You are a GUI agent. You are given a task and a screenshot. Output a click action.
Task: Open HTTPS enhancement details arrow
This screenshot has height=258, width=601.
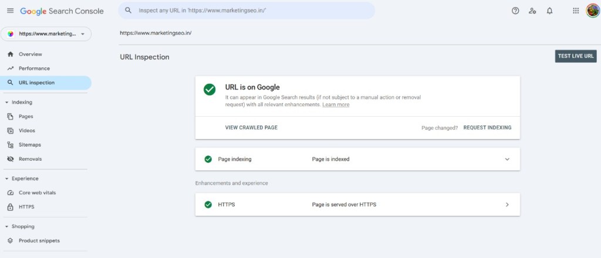(x=507, y=205)
